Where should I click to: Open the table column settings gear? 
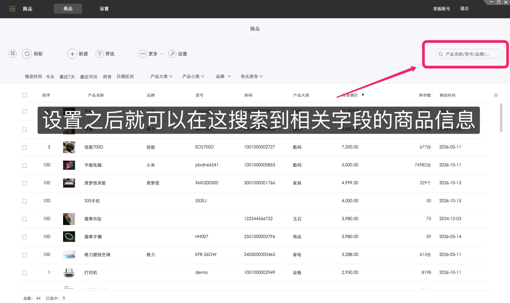click(x=496, y=95)
